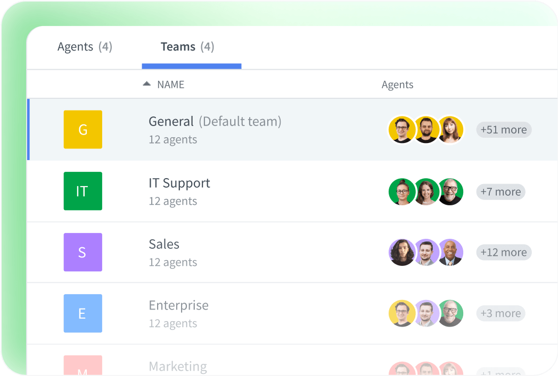558x376 pixels.
Task: Switch to the Agents tab
Action: pos(85,47)
